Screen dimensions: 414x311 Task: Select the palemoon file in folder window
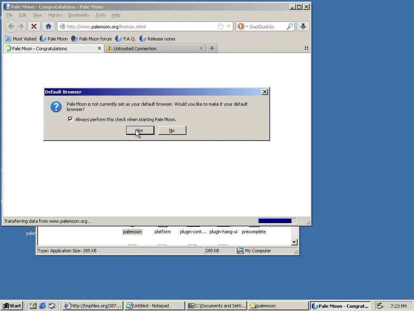132,232
